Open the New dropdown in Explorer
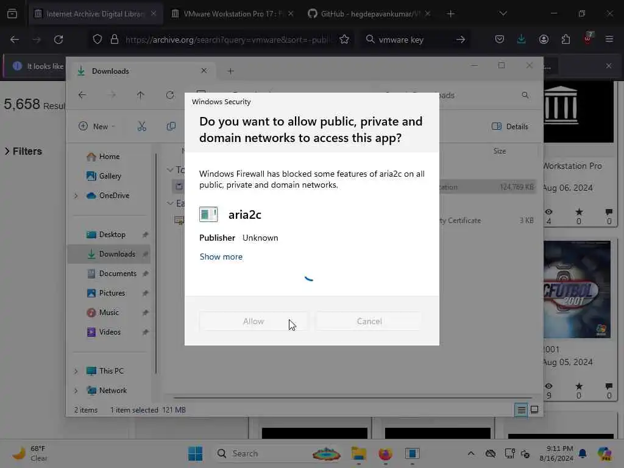Image resolution: width=624 pixels, height=468 pixels. tap(97, 127)
